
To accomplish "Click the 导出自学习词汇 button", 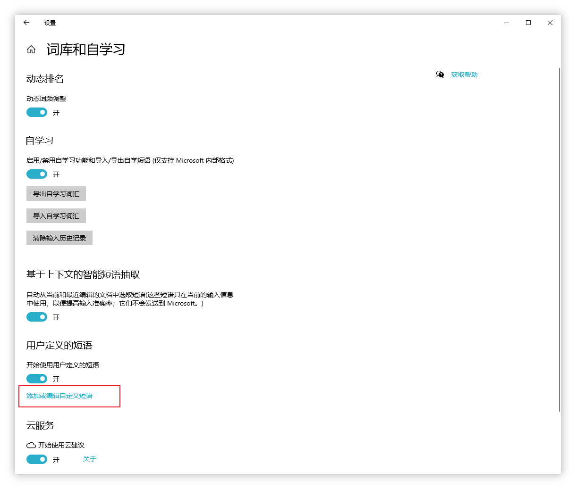I will 56,193.
